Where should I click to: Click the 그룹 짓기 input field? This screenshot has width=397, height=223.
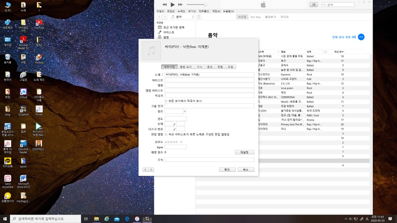pyautogui.click(x=210, y=106)
